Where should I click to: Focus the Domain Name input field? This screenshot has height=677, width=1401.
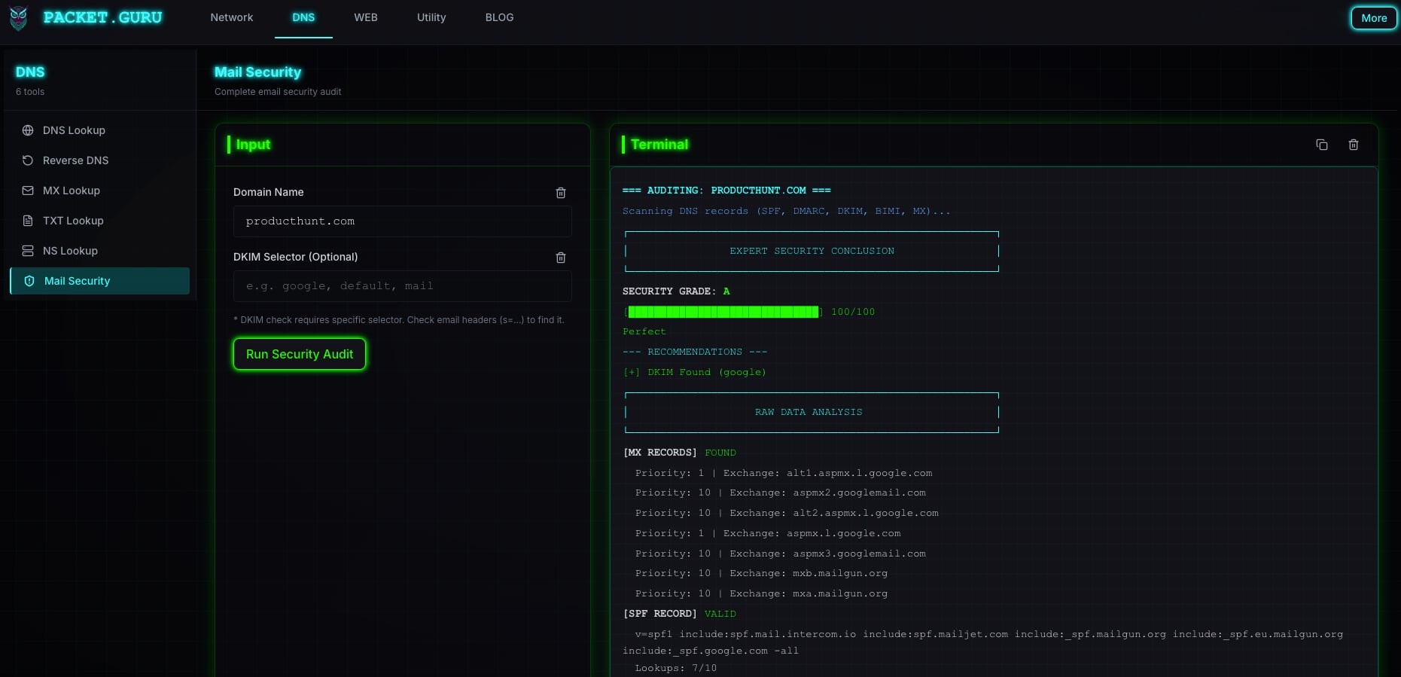[402, 221]
